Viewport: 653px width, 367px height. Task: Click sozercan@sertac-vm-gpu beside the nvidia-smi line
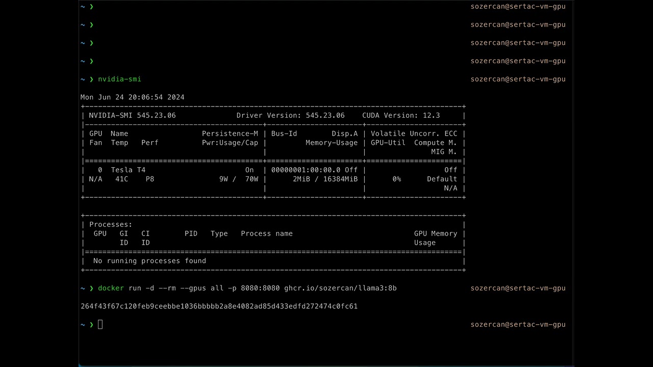pyautogui.click(x=518, y=79)
